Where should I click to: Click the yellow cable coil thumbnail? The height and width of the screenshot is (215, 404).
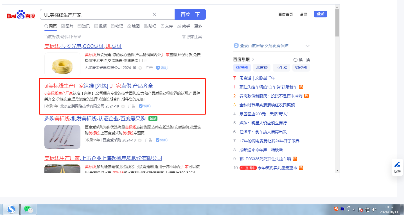(62, 64)
